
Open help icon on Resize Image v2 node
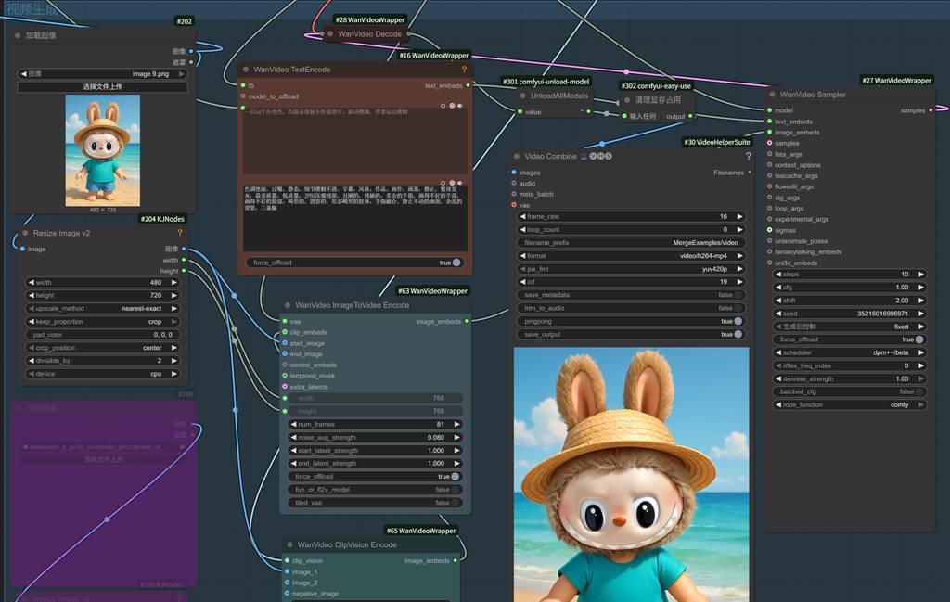click(179, 233)
